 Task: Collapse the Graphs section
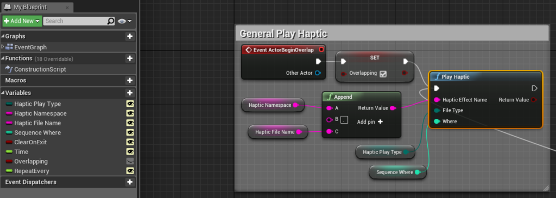pos(3,36)
